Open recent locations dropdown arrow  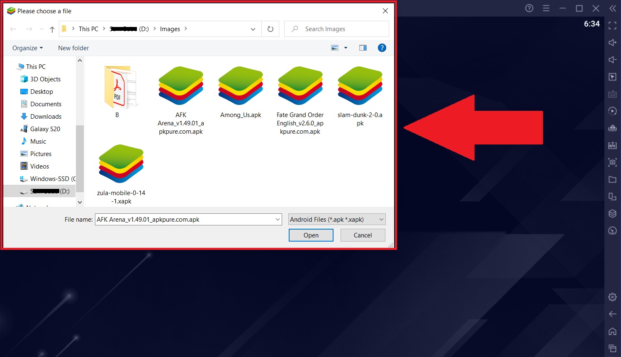tap(41, 29)
